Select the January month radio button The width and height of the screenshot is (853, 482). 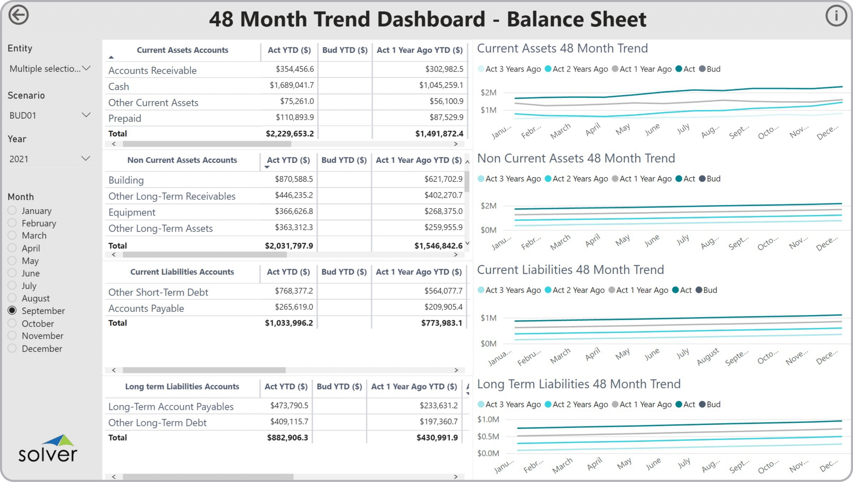[x=12, y=210]
